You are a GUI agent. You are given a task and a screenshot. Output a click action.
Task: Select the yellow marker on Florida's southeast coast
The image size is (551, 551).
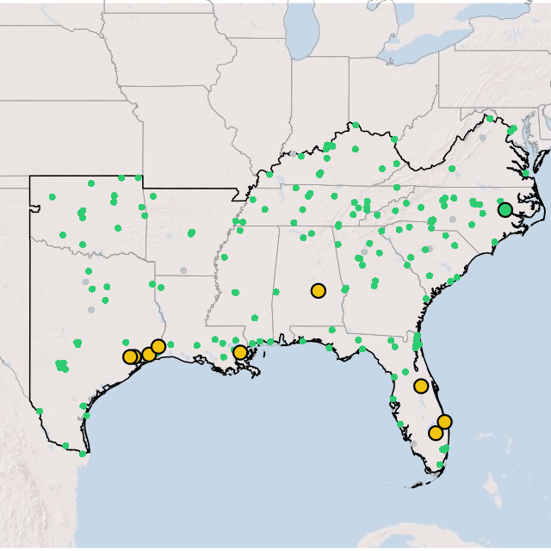click(444, 422)
